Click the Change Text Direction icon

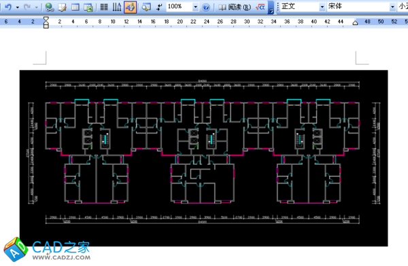pos(117,7)
